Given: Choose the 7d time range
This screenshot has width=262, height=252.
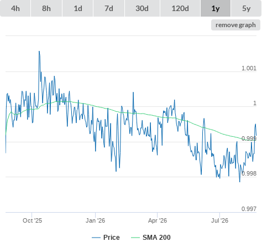Looking at the screenshot, I should coord(109,8).
